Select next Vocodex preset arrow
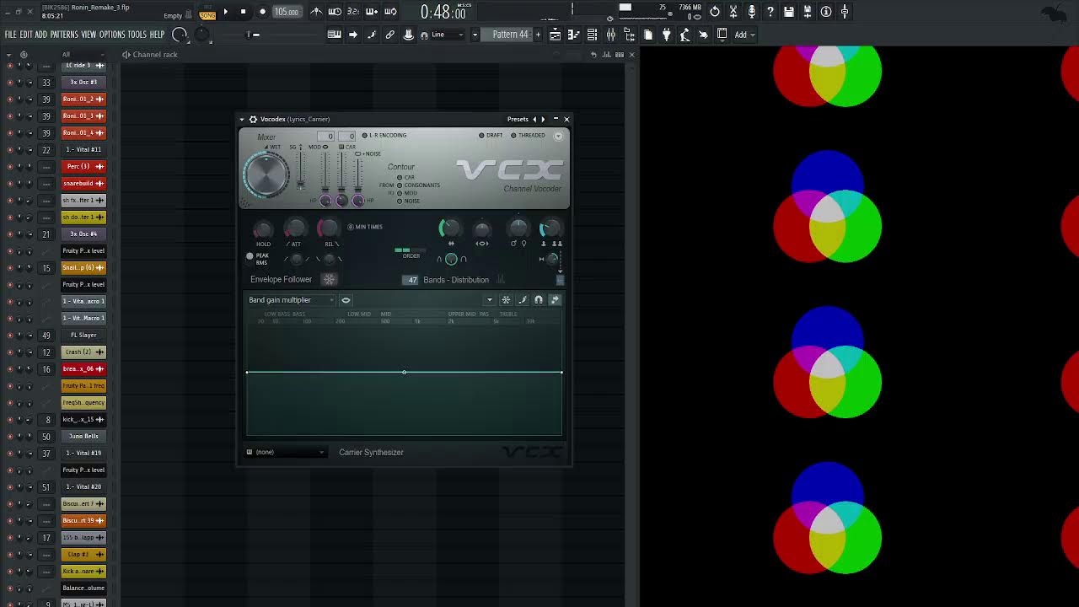The height and width of the screenshot is (607, 1079). pyautogui.click(x=543, y=119)
